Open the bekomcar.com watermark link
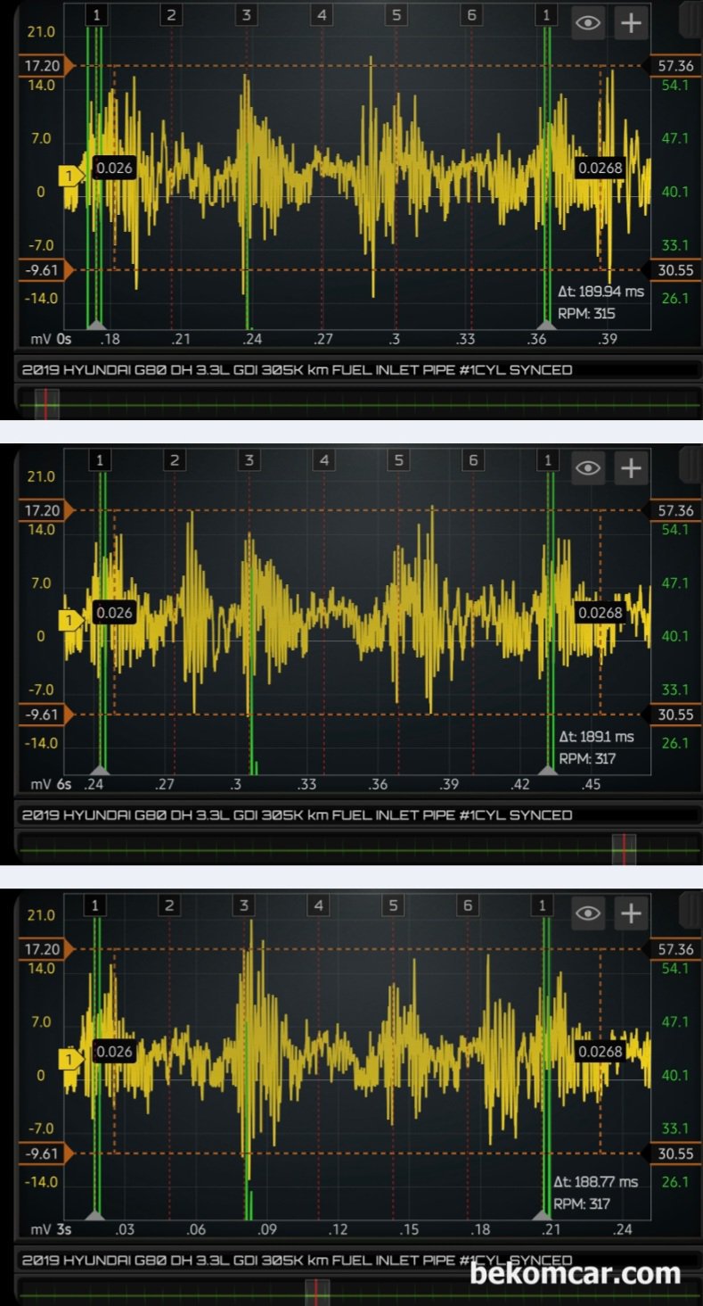Image resolution: width=703 pixels, height=1306 pixels. click(575, 1273)
